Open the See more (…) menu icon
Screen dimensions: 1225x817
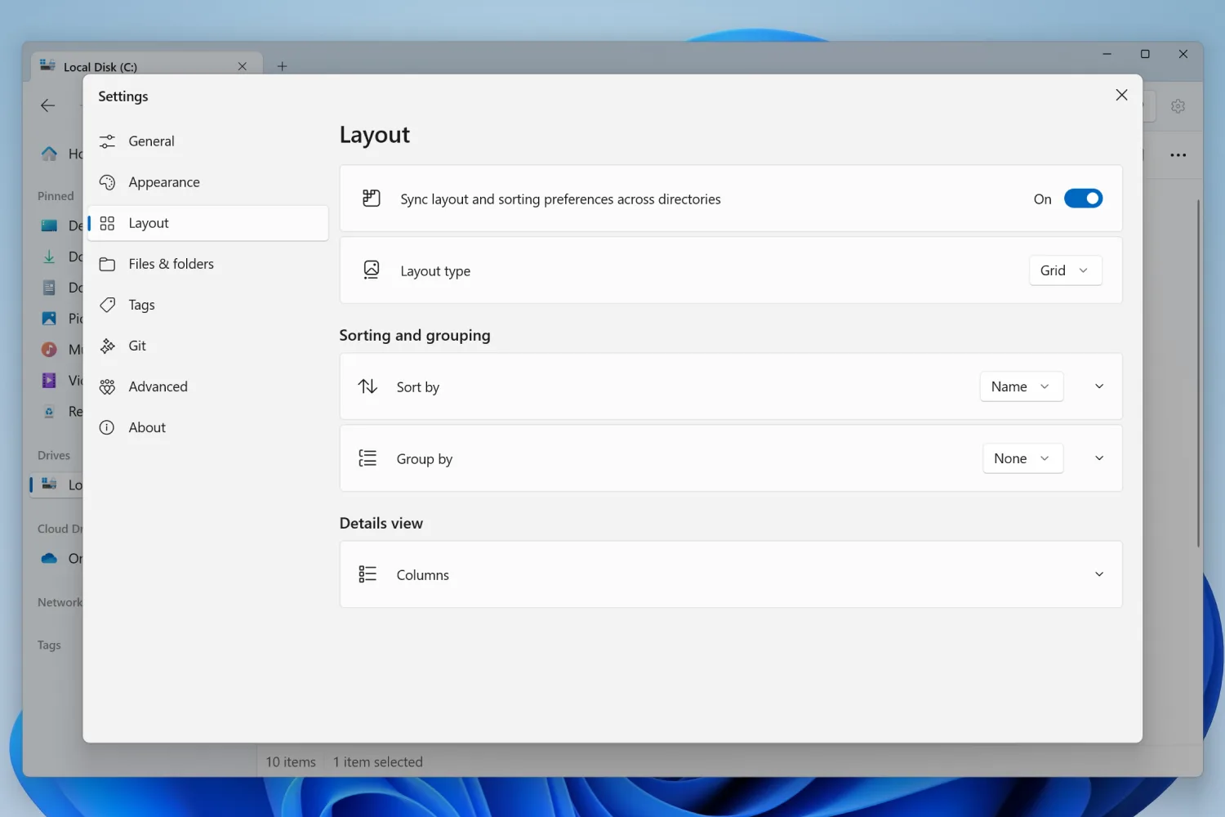pos(1178,154)
